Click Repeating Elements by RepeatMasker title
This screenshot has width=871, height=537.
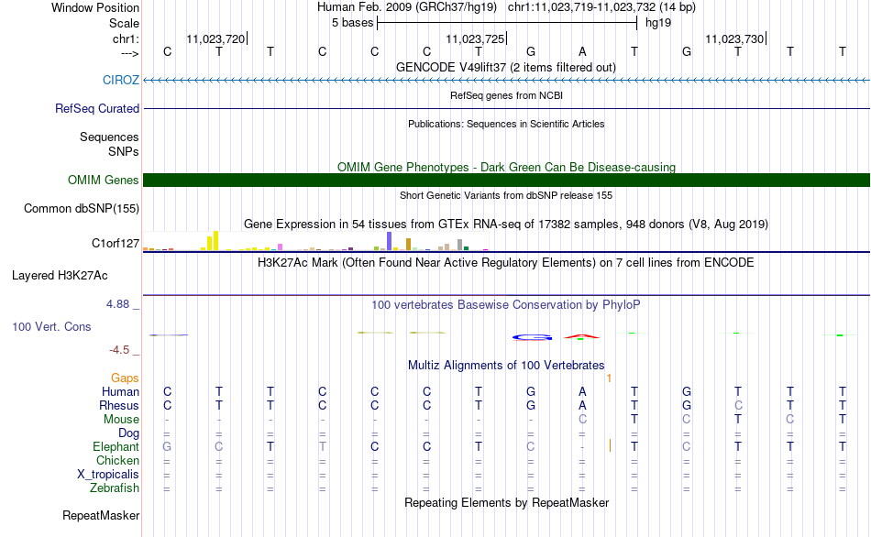tap(506, 502)
